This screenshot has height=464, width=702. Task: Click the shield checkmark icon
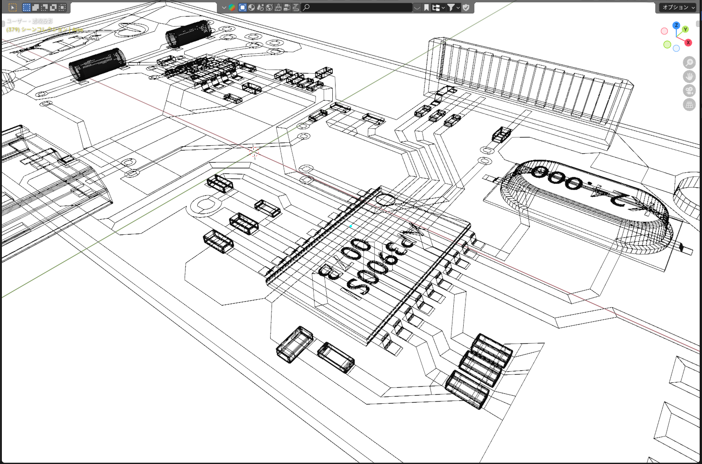466,7
